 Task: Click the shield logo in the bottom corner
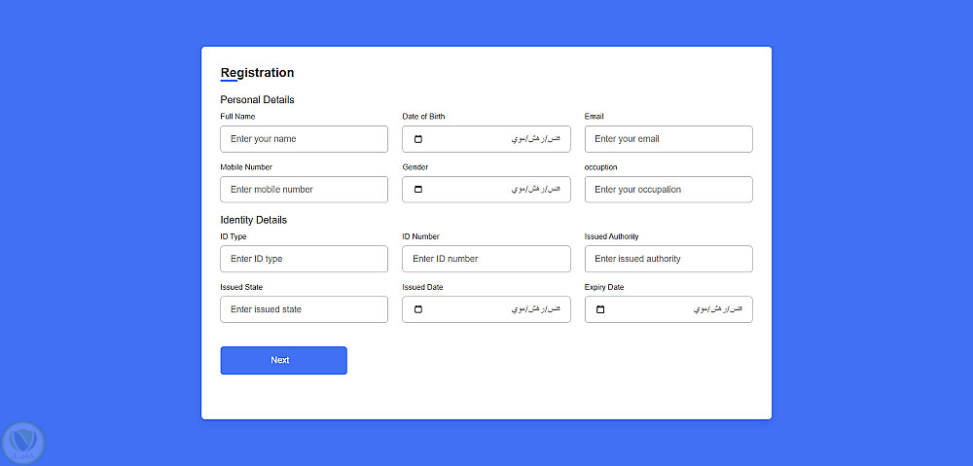point(23,443)
